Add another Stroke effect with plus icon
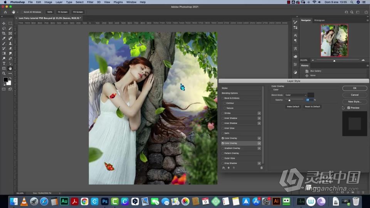The width and height of the screenshot is (370, 208). (259, 113)
